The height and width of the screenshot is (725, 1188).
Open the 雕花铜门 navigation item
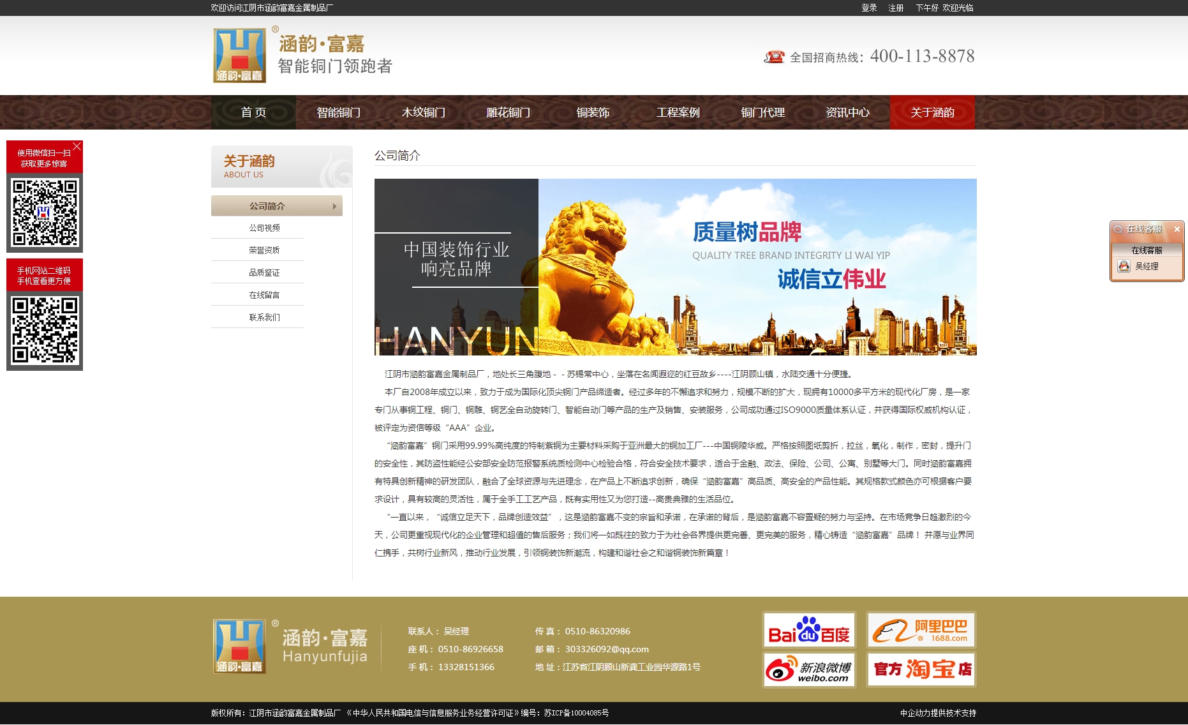[508, 112]
